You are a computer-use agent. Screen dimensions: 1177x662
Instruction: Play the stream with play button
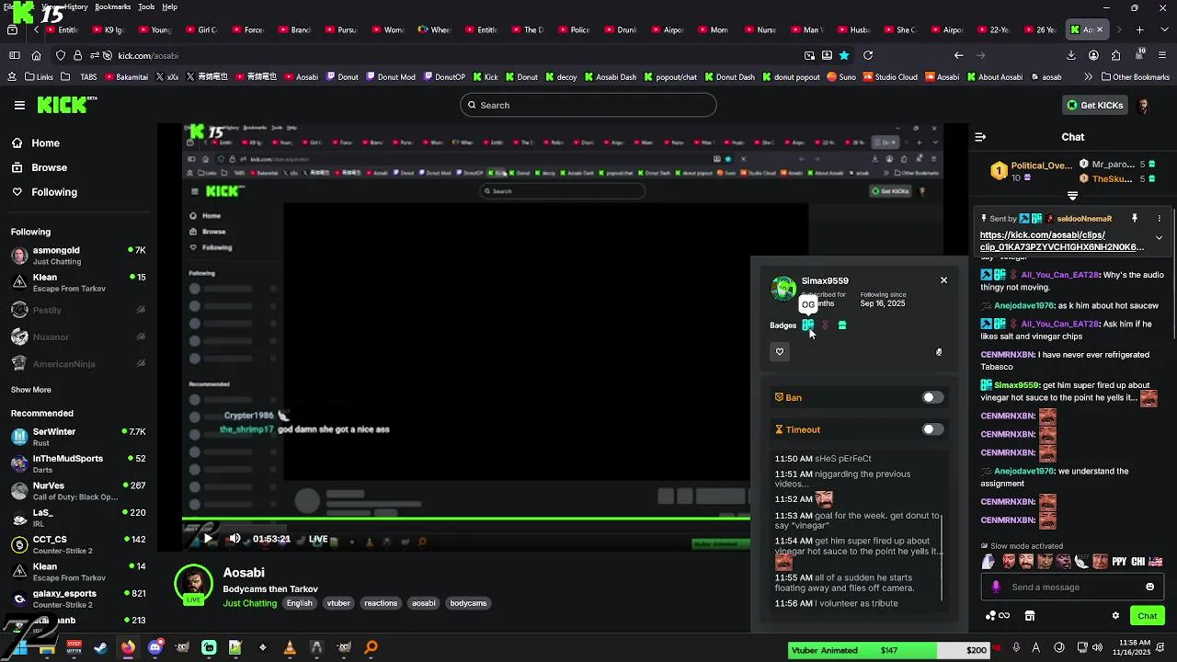click(x=207, y=539)
